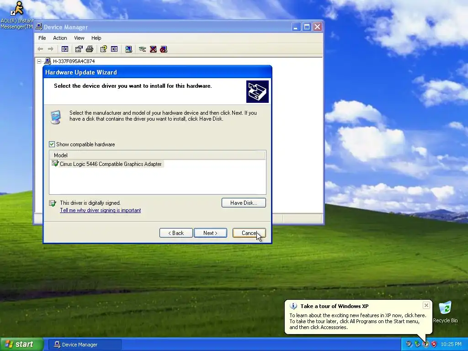Toggle the console tree pane icon
The width and height of the screenshot is (468, 351).
65,49
